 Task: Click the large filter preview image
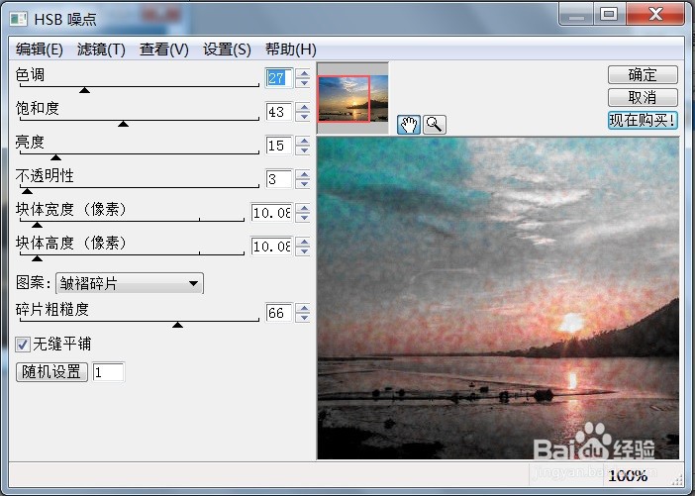[498, 298]
